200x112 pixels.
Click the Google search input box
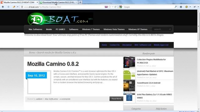[149, 7]
